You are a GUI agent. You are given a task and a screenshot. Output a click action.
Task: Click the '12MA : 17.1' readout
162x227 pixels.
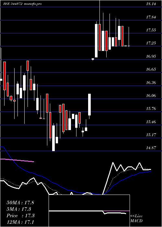[20, 222]
